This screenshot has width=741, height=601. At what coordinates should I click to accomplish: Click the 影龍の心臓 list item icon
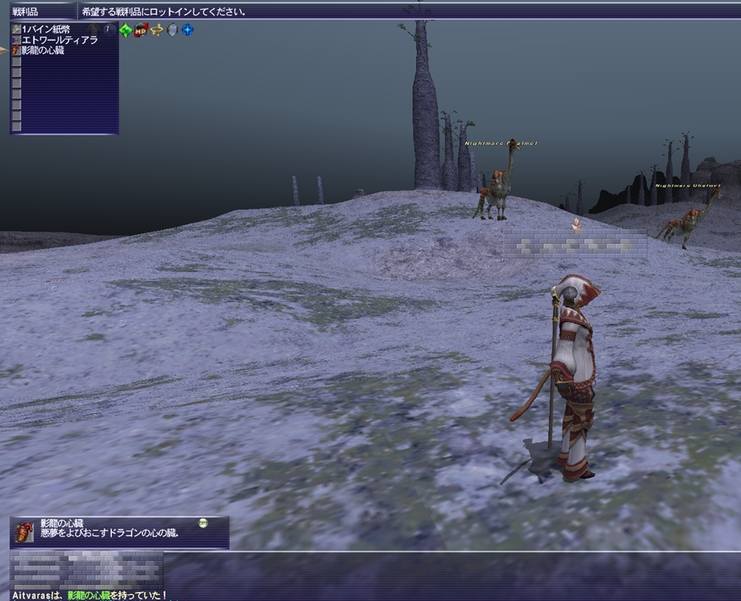tap(16, 50)
